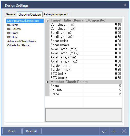Edit Bending (min) value field
Image resolution: width=130 pixels, height=136 pixels.
[103, 33]
